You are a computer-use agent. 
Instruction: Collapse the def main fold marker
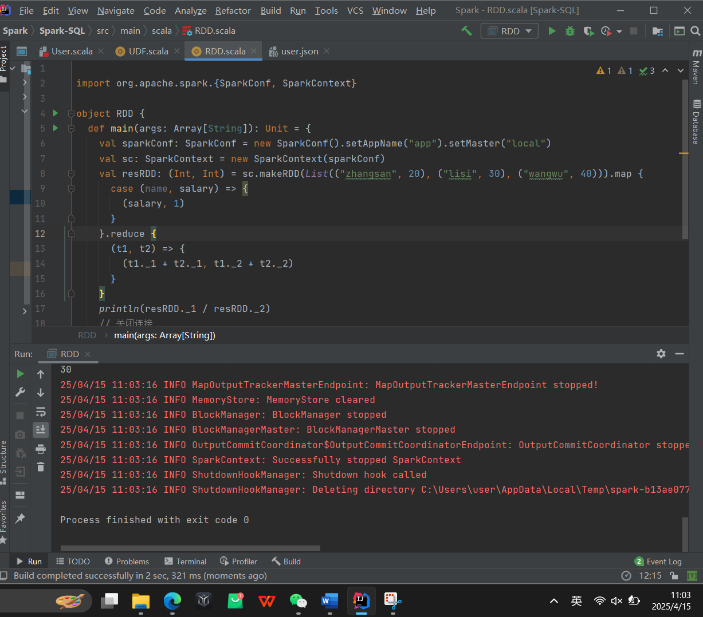(x=71, y=128)
